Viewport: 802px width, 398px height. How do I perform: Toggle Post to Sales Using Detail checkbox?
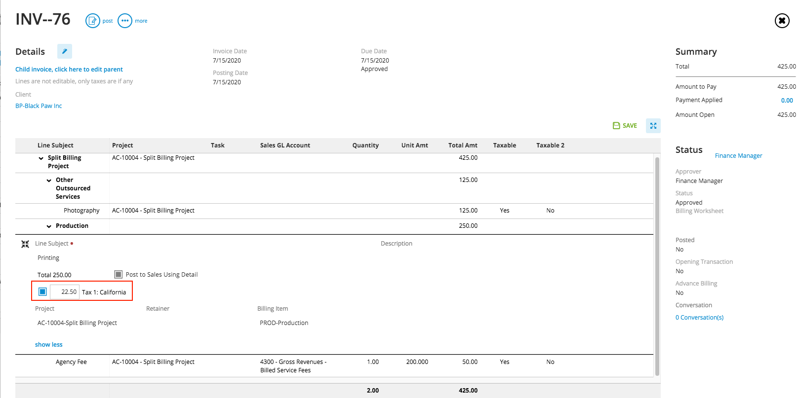pos(118,274)
